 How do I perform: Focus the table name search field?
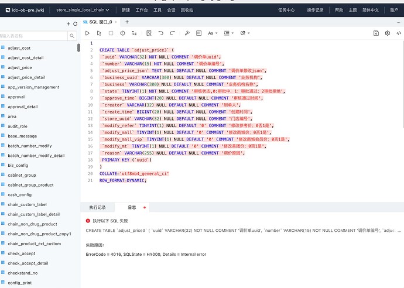33,36
